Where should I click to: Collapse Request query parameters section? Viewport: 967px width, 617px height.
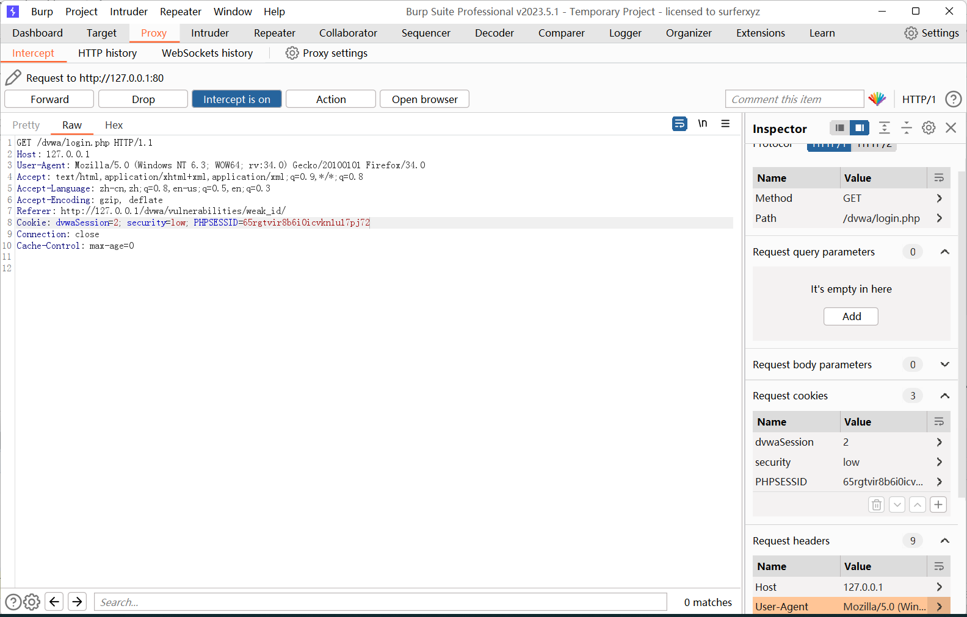[x=944, y=252]
